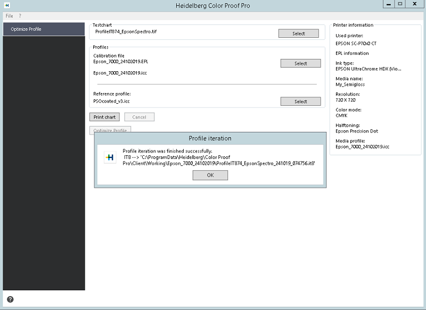Click halftoning value Epson Precision Dot
This screenshot has width=426, height=310.
(357, 131)
